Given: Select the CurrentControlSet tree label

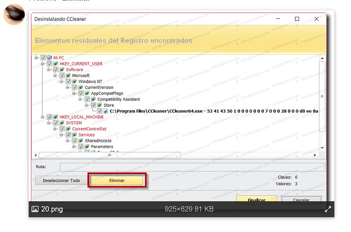Looking at the screenshot, I should [89, 129].
